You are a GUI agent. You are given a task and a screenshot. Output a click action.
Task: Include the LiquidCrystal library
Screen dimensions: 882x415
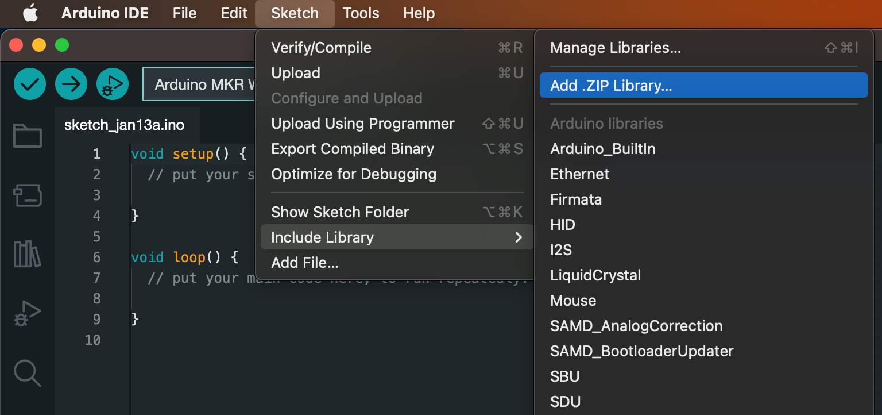[595, 275]
